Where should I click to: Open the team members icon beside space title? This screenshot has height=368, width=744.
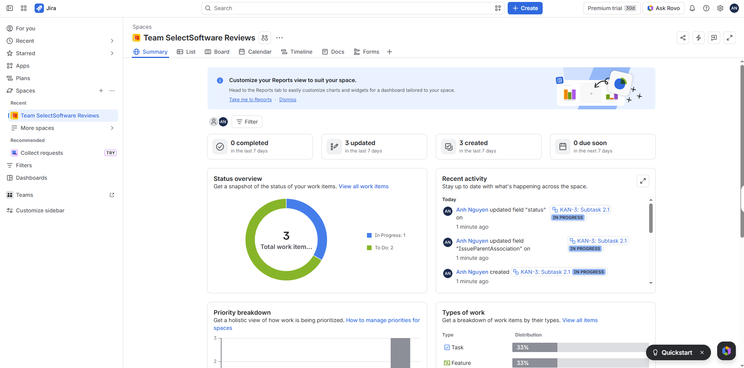pos(265,38)
